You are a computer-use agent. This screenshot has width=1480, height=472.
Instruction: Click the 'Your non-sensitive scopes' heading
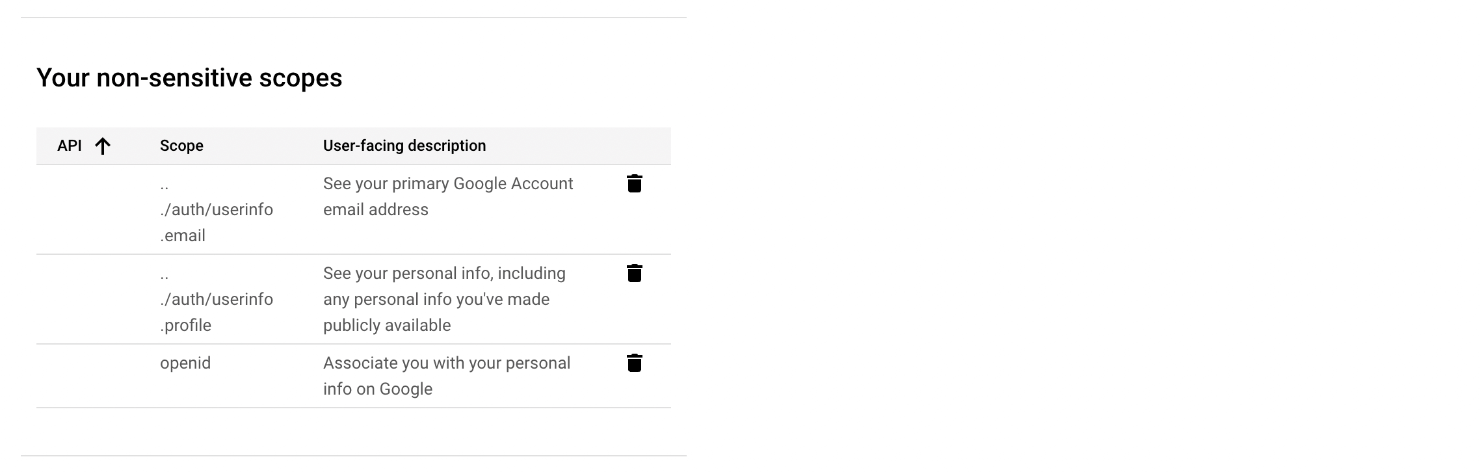(189, 78)
